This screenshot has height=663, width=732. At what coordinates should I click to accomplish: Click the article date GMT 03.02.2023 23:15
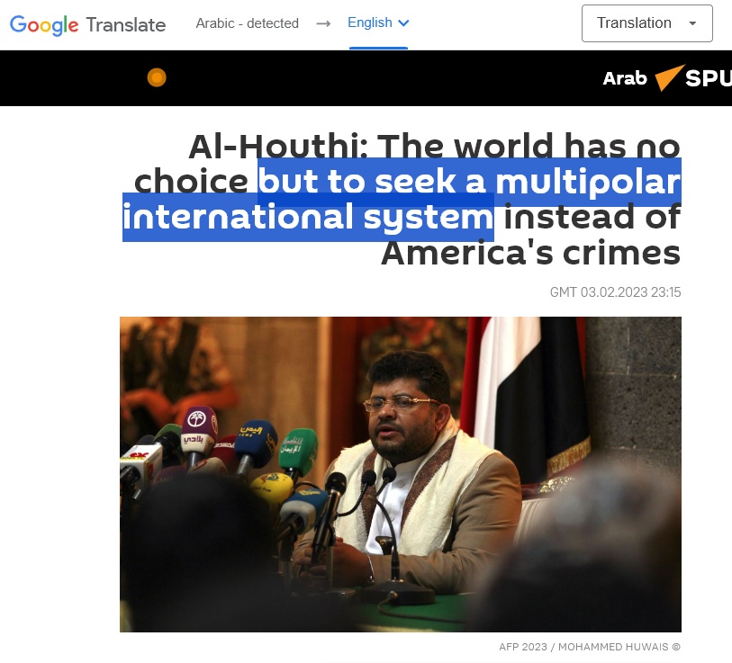[615, 292]
